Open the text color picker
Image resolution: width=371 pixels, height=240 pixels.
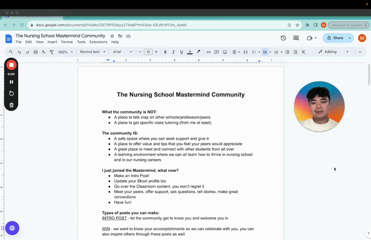tap(189, 52)
